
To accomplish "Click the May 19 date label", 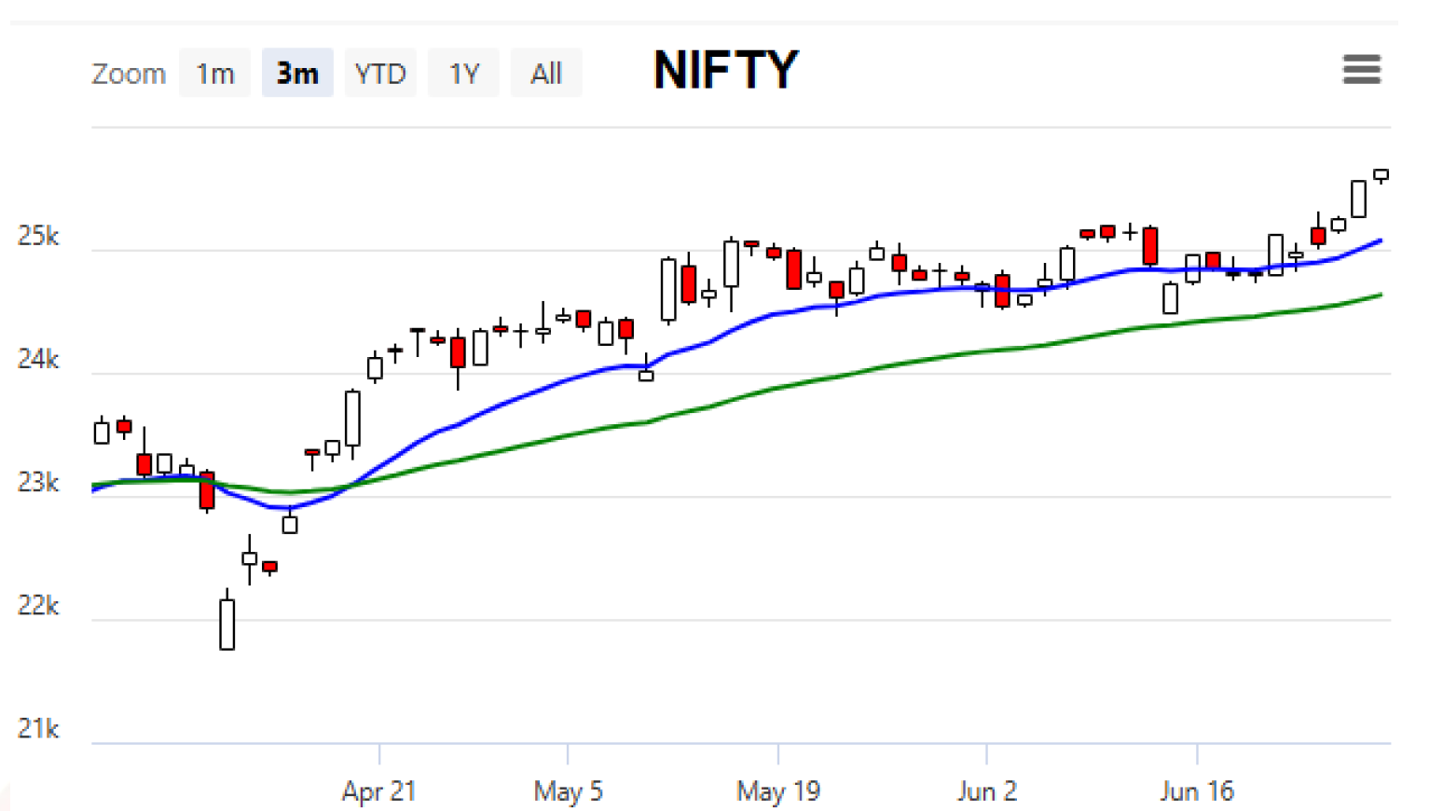I will pyautogui.click(x=777, y=791).
